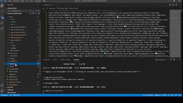Image resolution: width=183 pixels, height=103 pixels.
Task: Switch to the Debug Console tab
Action: pos(65,60)
